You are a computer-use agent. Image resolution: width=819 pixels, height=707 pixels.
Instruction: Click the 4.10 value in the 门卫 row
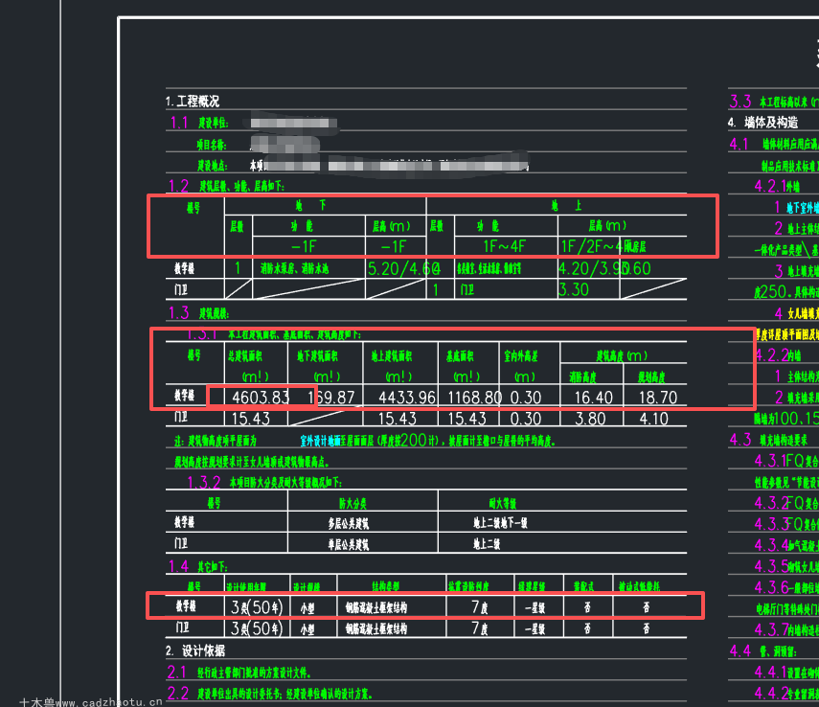tap(653, 419)
